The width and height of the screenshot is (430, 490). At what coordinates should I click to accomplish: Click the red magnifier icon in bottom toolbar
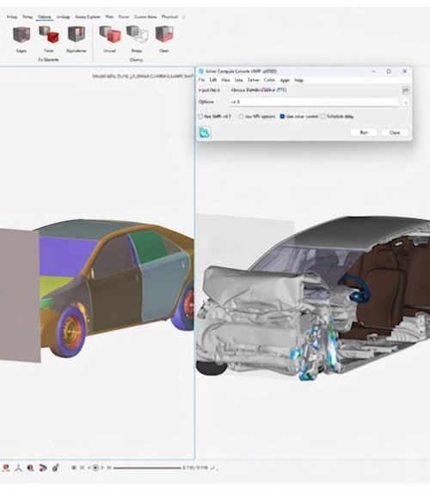coord(30,468)
